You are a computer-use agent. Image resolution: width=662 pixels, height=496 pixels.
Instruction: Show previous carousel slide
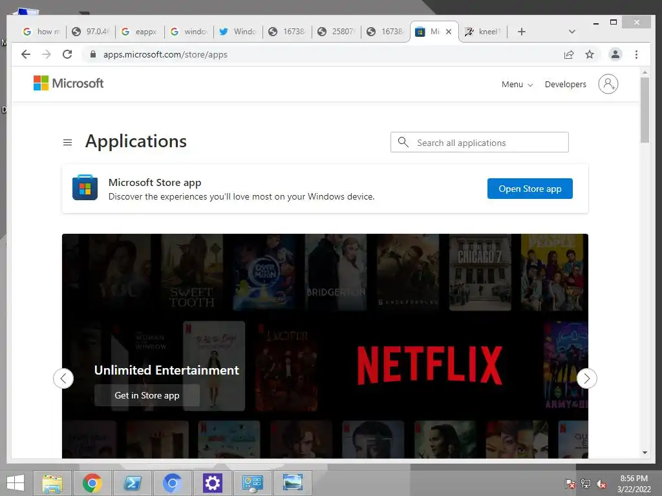coord(63,378)
